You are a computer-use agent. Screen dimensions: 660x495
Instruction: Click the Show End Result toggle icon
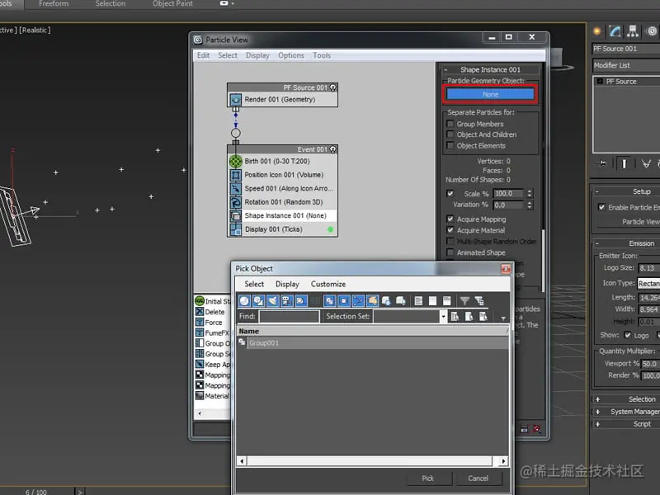(x=624, y=163)
